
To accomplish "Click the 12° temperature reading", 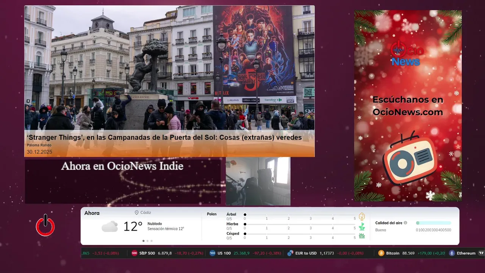I will [133, 227].
